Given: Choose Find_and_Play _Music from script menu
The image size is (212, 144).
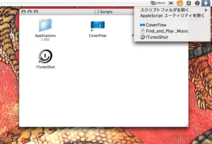Looking at the screenshot, I should click(x=172, y=31).
